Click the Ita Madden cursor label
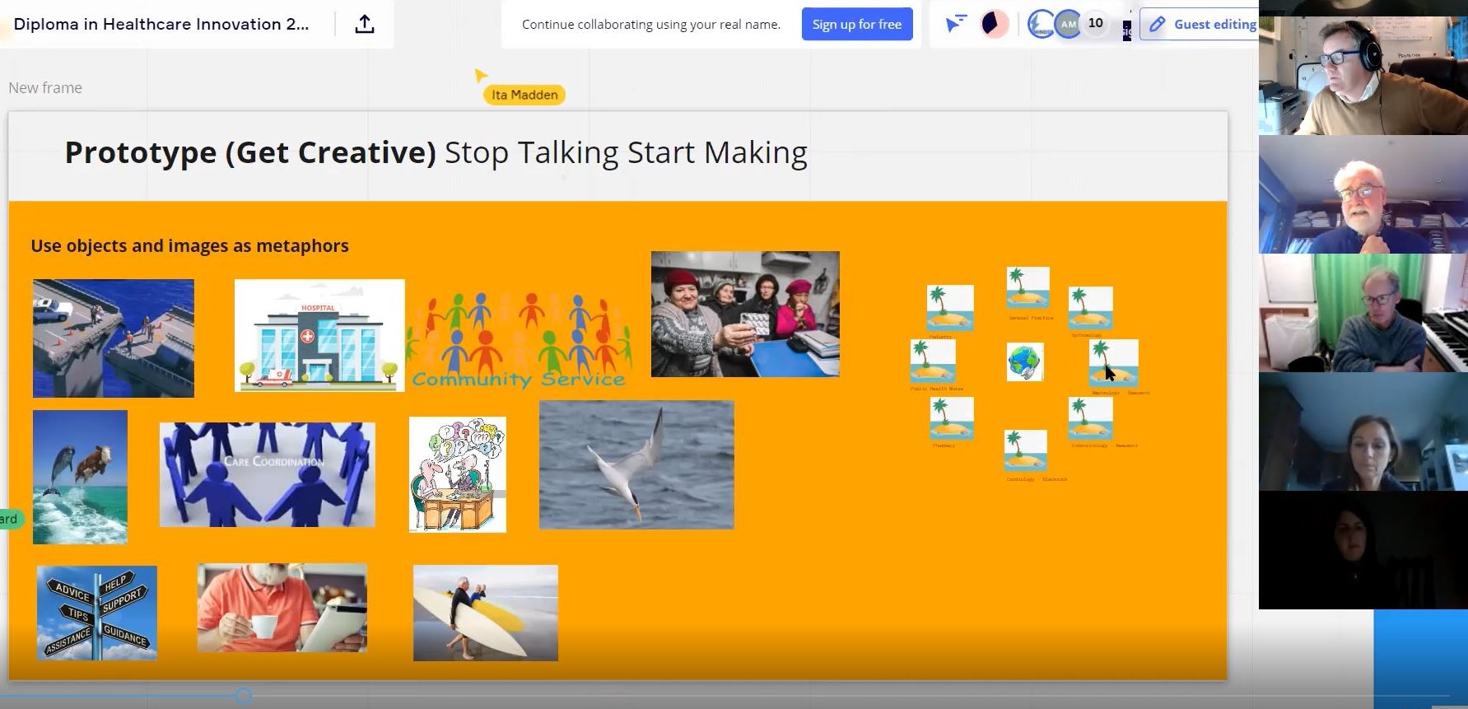Screen dimensions: 1468x709 (x=524, y=95)
